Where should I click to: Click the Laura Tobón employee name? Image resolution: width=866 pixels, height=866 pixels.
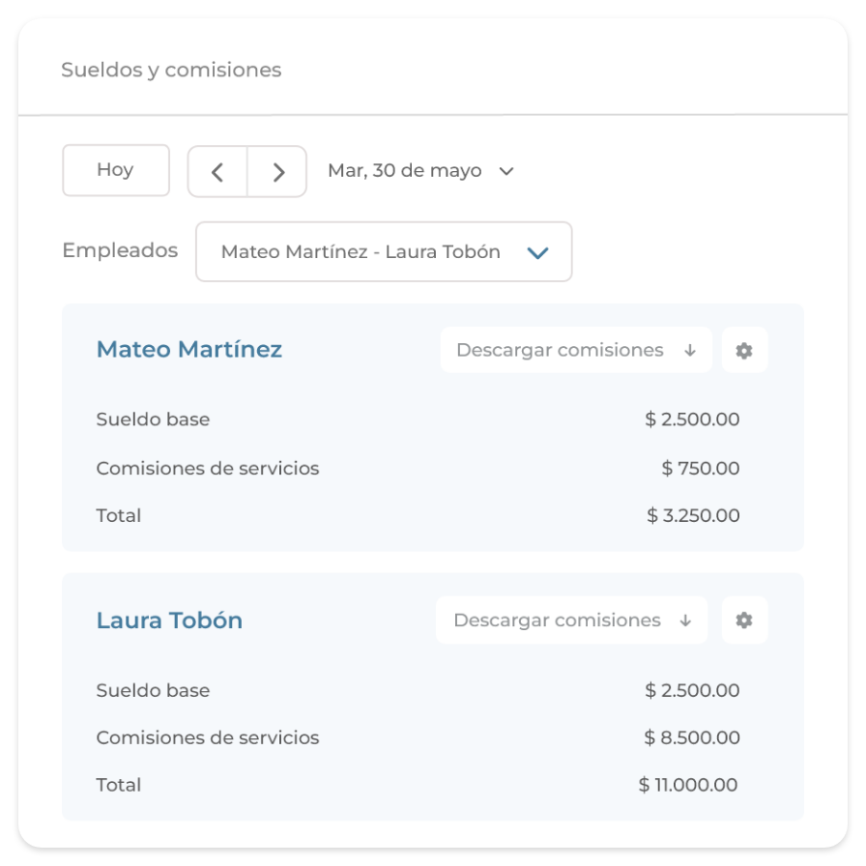[169, 621]
